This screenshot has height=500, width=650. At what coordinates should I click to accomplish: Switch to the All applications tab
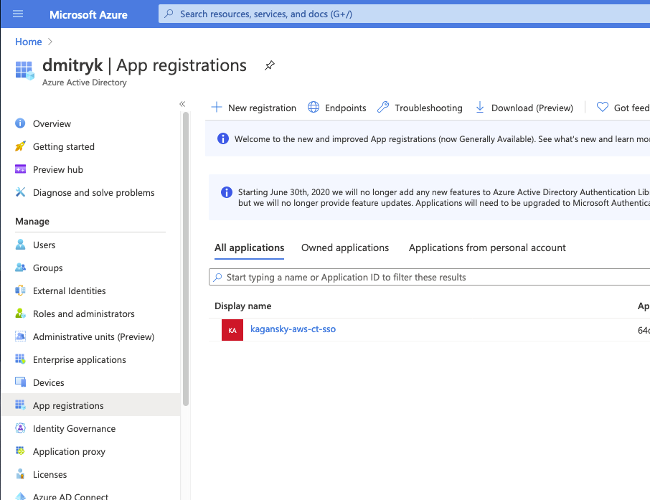coord(249,247)
